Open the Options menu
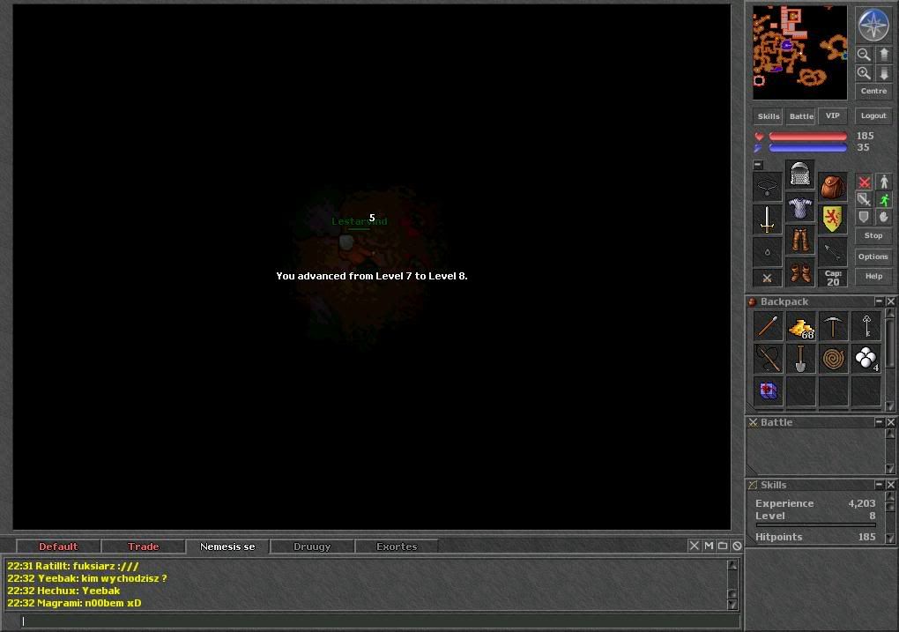Viewport: 899px width, 632px height. click(x=873, y=257)
